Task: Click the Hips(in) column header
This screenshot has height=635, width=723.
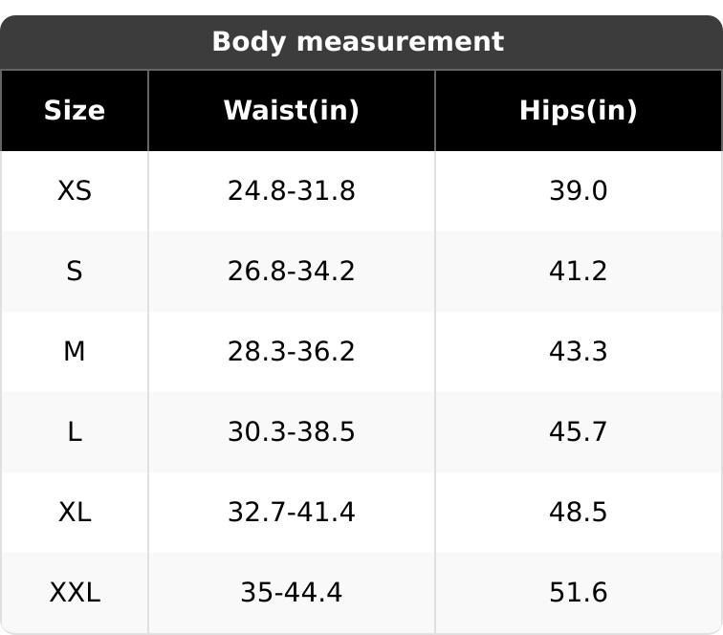Action: click(578, 111)
